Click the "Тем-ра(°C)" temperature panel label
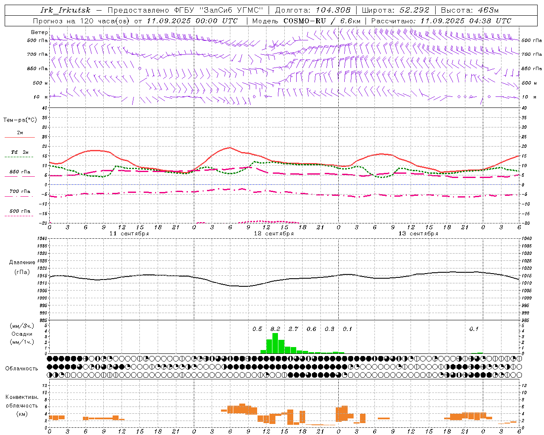Image resolution: width=544 pixels, height=435 pixels. pos(20,120)
